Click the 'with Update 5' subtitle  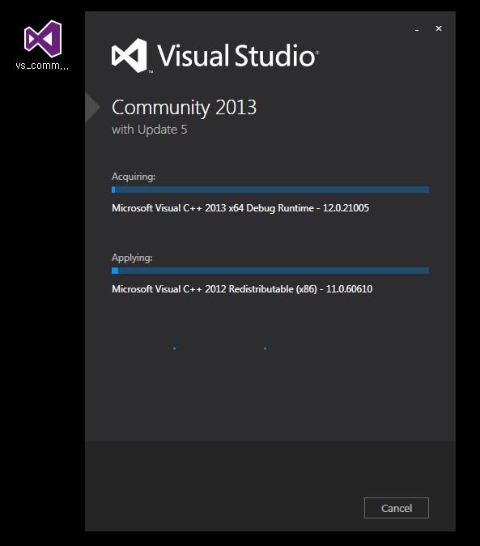[149, 130]
